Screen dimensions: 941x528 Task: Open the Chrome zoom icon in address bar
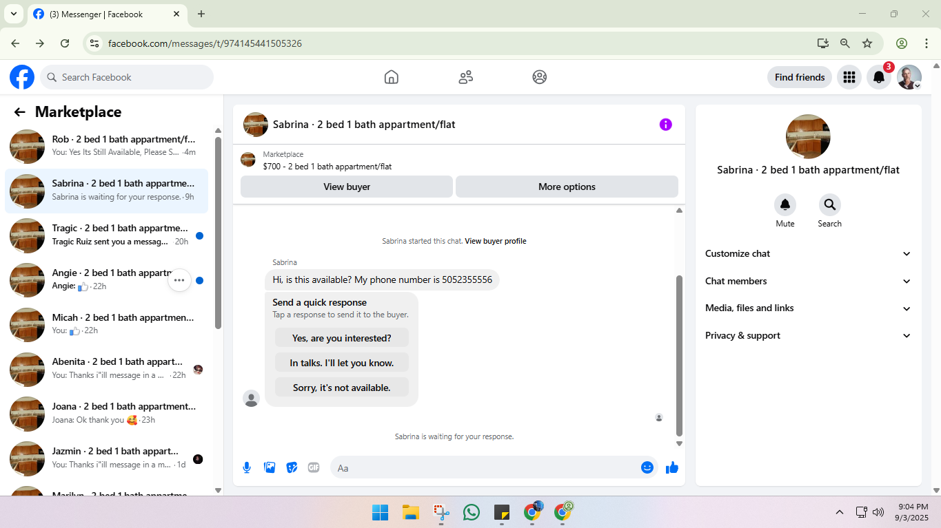[845, 43]
